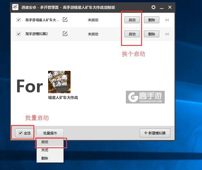Click 未启动 status of 高手游模拟器2

coord(93,34)
